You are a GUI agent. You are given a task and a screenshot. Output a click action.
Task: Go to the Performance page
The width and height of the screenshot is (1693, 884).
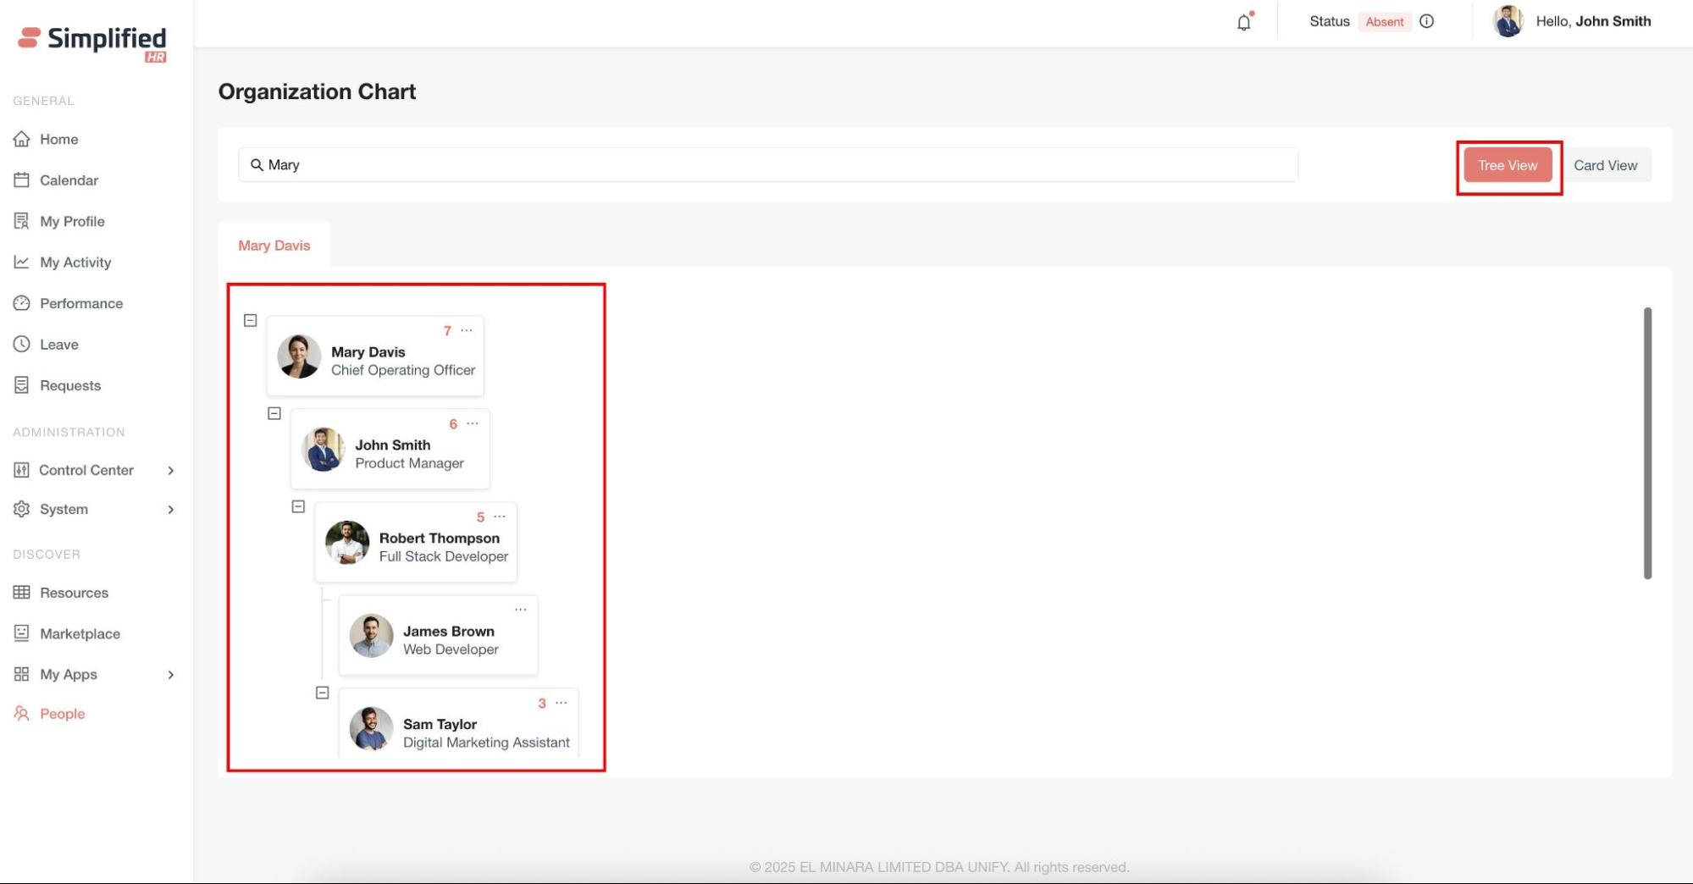(x=80, y=303)
